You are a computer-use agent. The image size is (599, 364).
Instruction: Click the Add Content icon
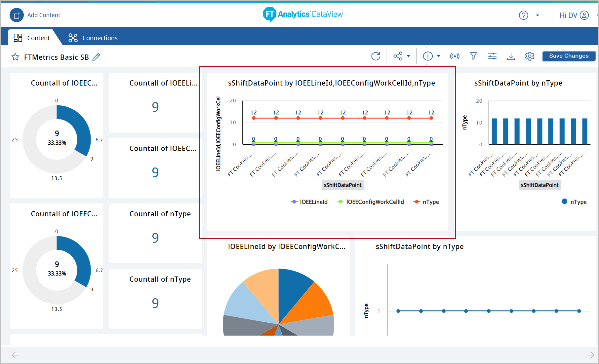[17, 15]
